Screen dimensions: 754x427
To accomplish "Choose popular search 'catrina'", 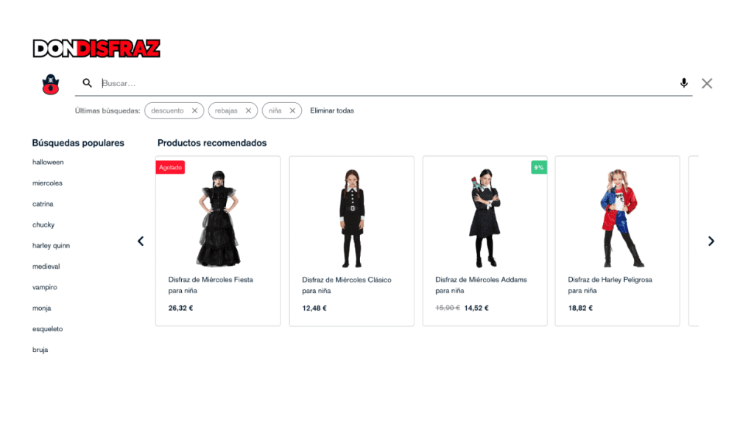I will tap(43, 204).
